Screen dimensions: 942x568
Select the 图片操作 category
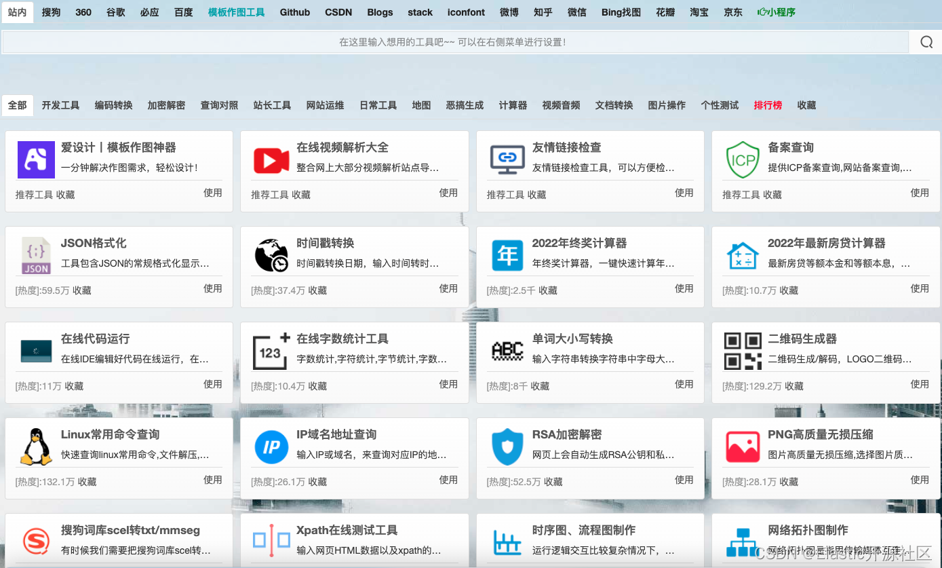667,105
